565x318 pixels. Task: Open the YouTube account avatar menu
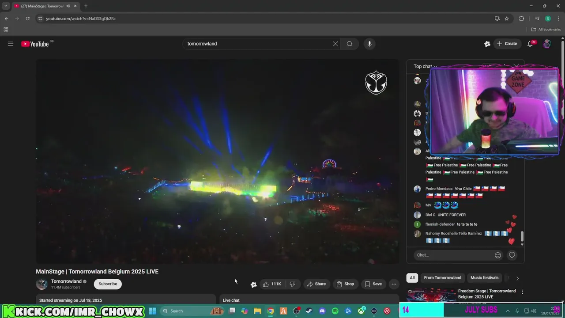[x=546, y=44]
